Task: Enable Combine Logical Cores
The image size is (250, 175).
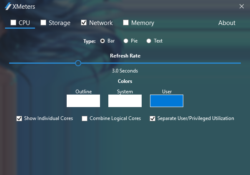Action: [x=85, y=118]
